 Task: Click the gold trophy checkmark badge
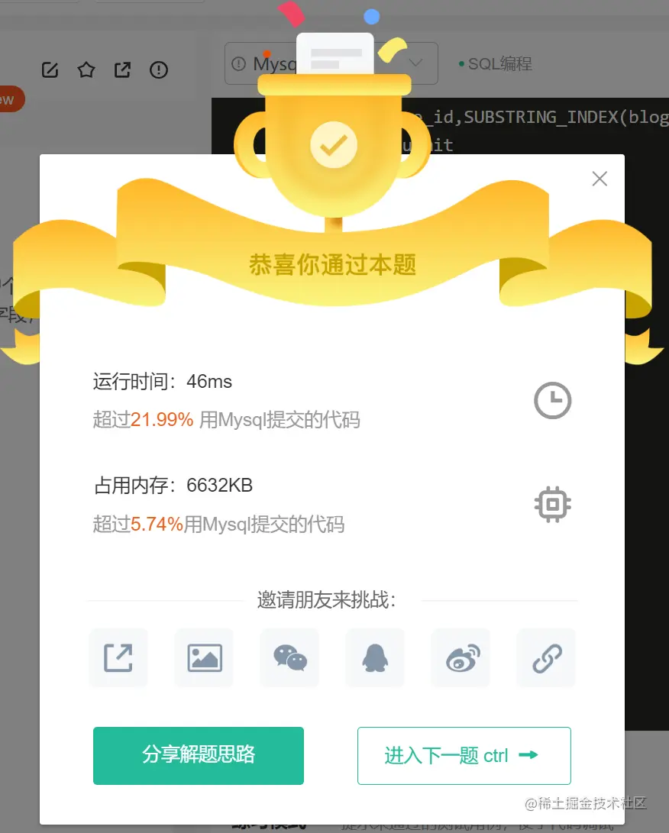tap(334, 144)
